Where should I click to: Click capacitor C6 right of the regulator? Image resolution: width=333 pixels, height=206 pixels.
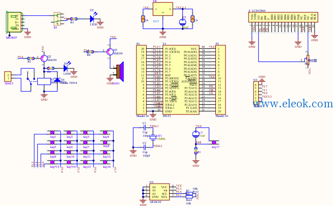(x=192, y=19)
